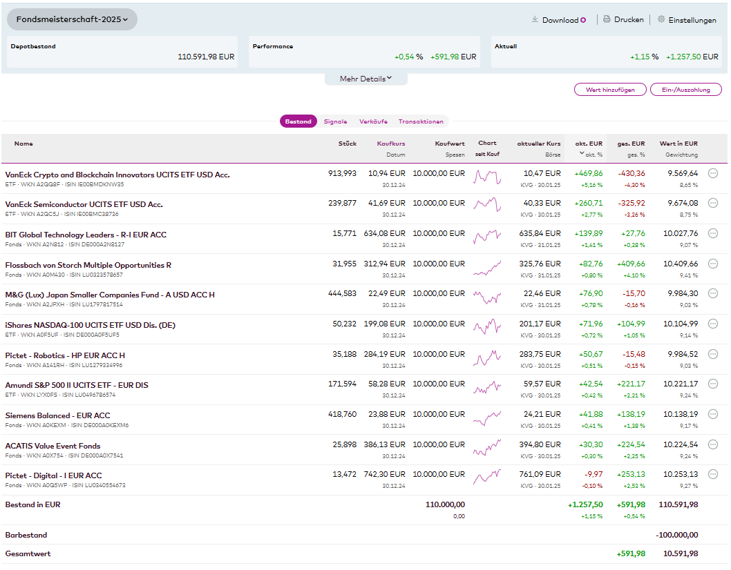Open Einstellungen via the gear icon
Screen dimensions: 731x570
click(x=661, y=19)
